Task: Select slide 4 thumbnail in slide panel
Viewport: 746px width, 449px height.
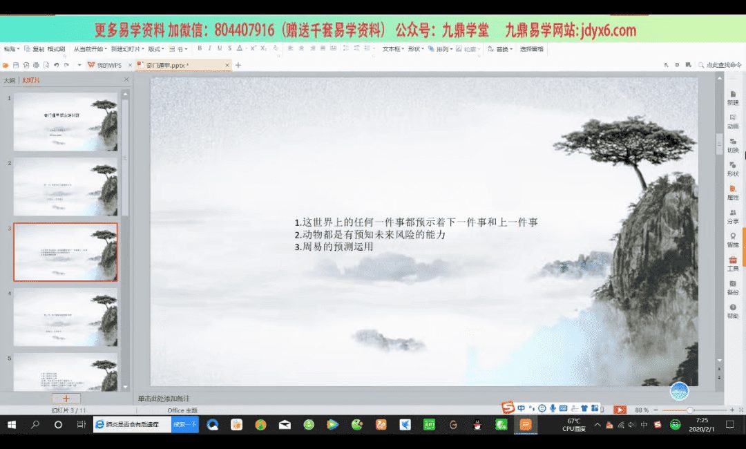Action: click(66, 316)
